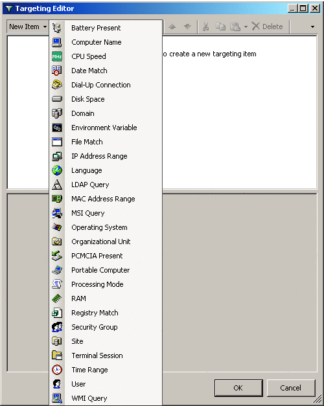The image size is (324, 406).
Task: Click the Battery Present icon
Action: (x=57, y=28)
